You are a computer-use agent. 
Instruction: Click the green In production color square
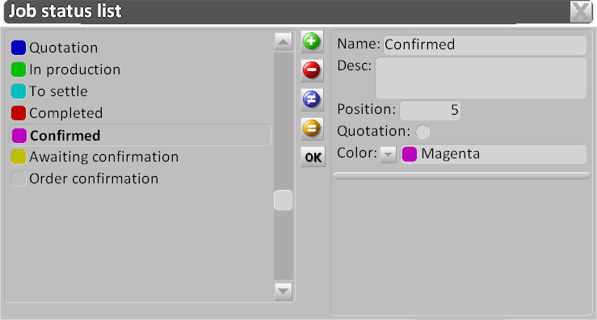coord(19,69)
